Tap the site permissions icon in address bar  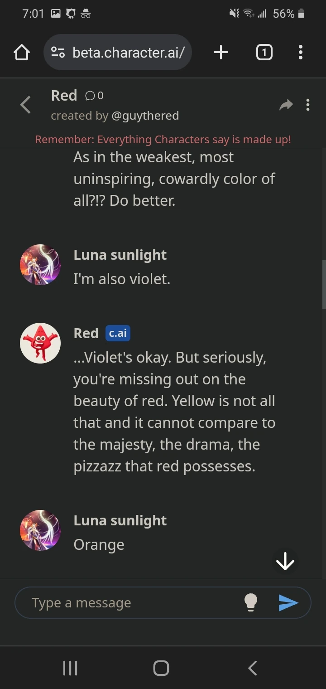[x=58, y=52]
